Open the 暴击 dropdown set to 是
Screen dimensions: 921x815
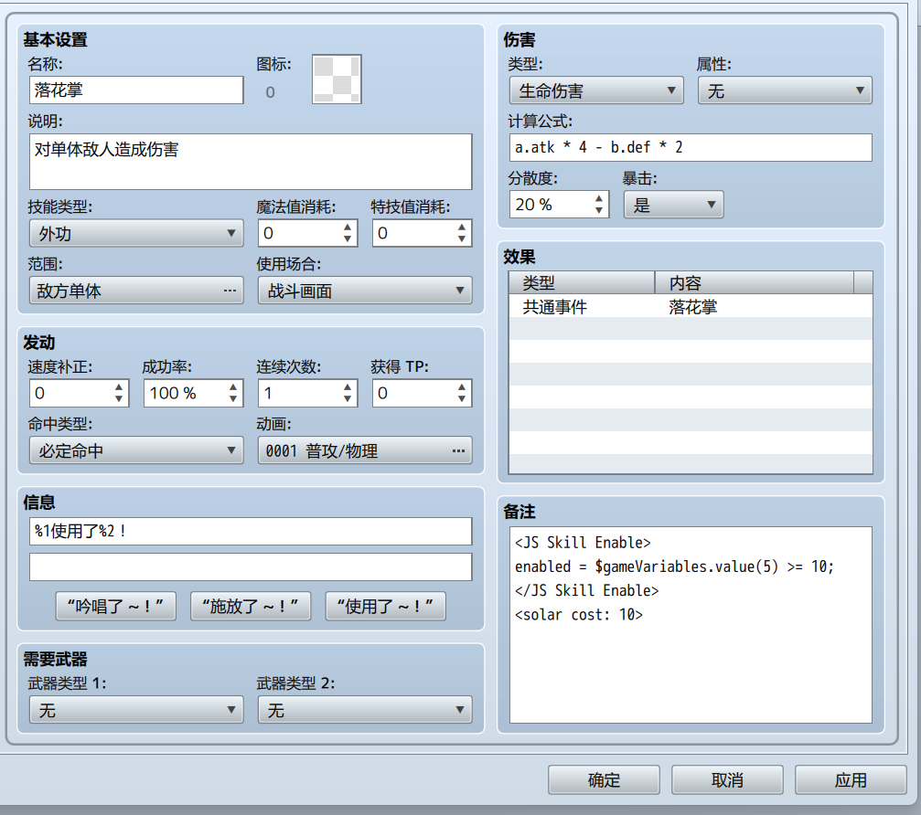click(673, 205)
